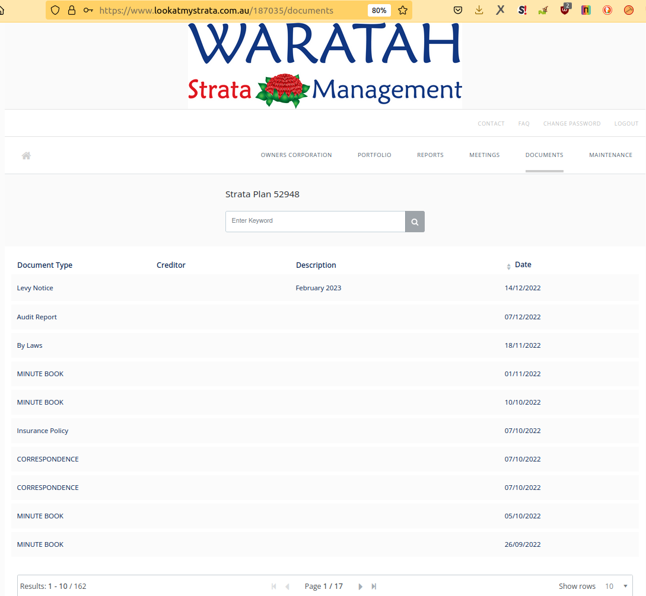This screenshot has width=646, height=596.
Task: Expand the Show rows dropdown
Action: coord(616,587)
